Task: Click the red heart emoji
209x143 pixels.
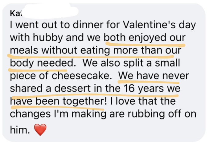Action: 40,130
